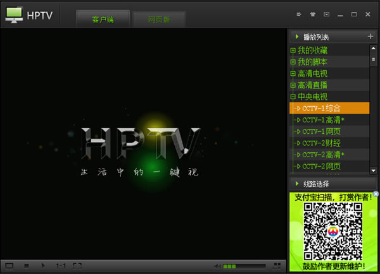This screenshot has width=380, height=274.
Task: Expand the 高清直播 tree node
Action: coord(293,85)
